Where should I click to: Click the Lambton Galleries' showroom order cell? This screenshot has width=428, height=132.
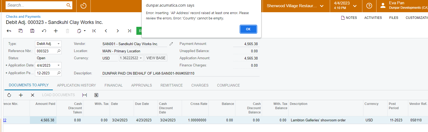[326, 120]
